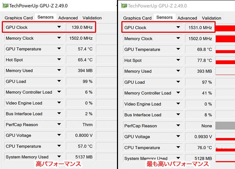Screen dimensions: 235x169
Task: Open Validation tab in right window
Action: [212, 18]
